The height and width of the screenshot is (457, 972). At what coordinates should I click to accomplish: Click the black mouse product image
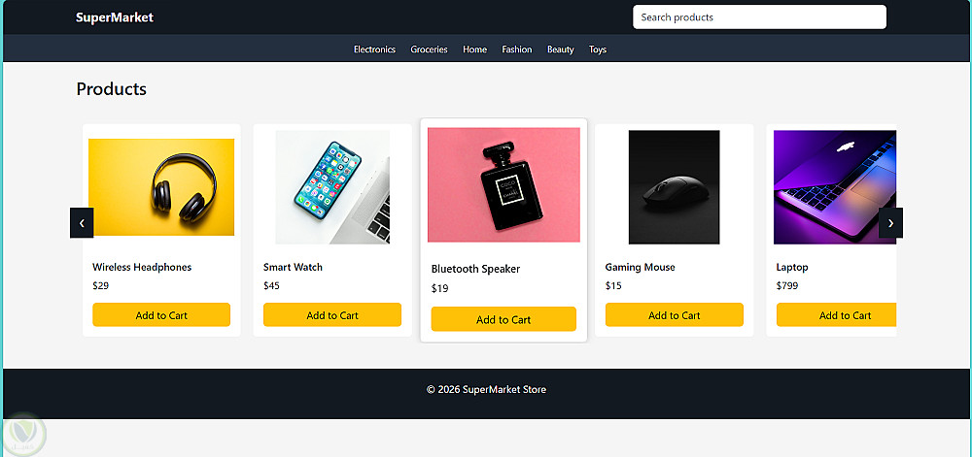674,187
